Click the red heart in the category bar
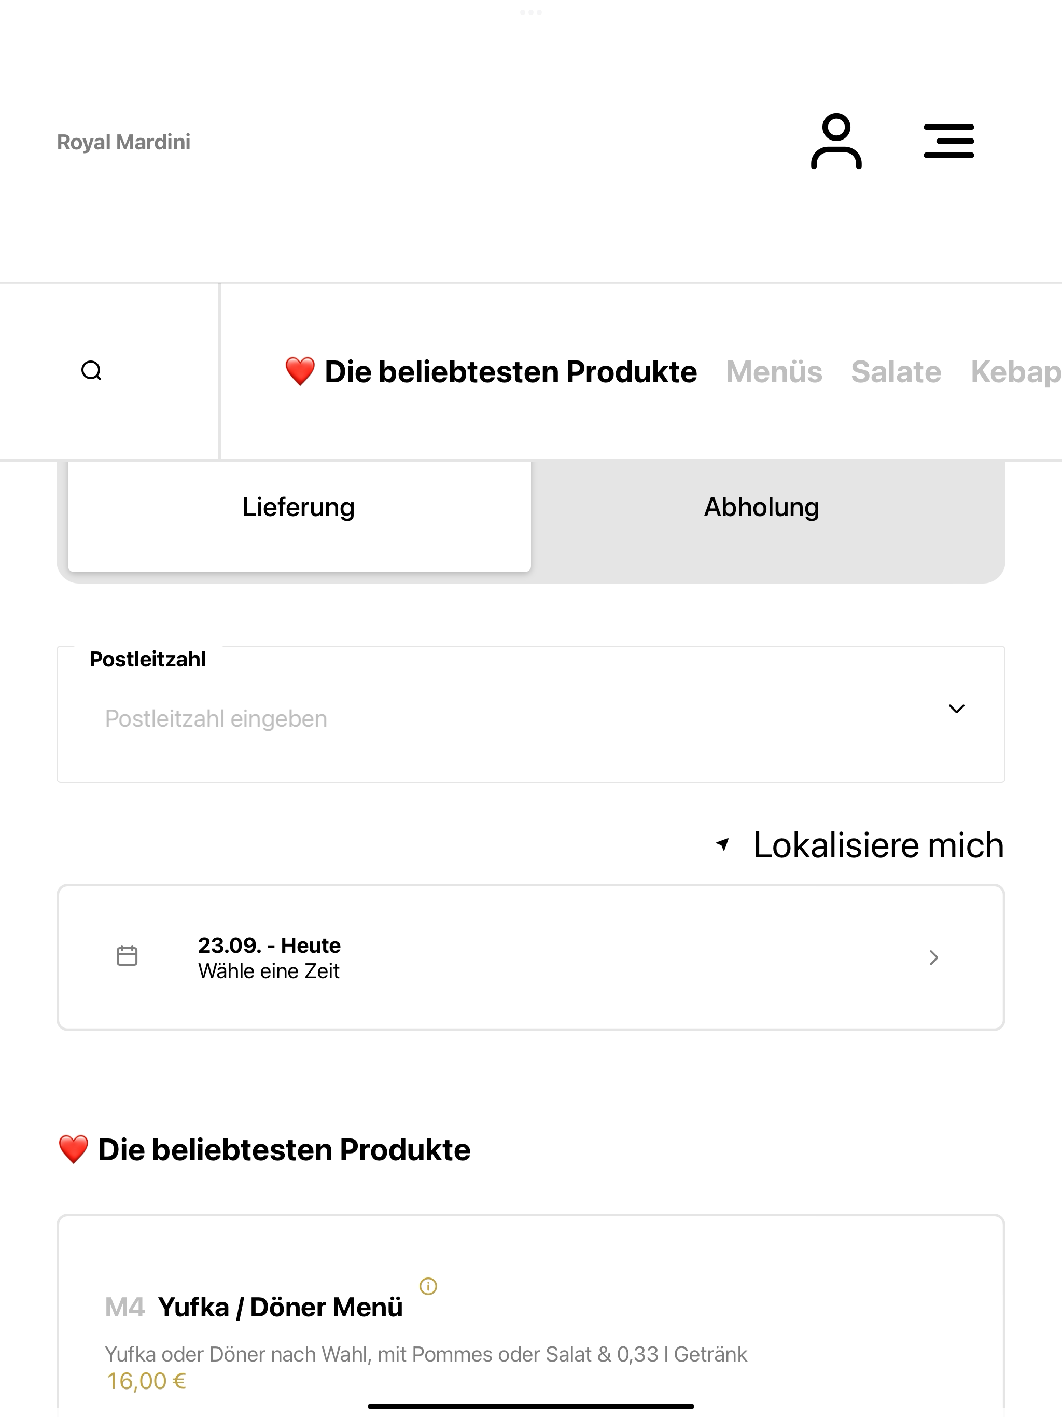The image size is (1062, 1417). click(x=300, y=371)
